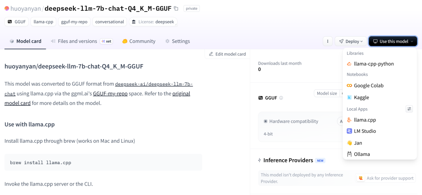Click Ask for provider support
Screen dimensions: 422x195
point(386,178)
